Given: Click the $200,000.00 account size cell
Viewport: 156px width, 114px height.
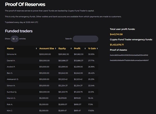Looking at the screenshot, I should (45, 54).
